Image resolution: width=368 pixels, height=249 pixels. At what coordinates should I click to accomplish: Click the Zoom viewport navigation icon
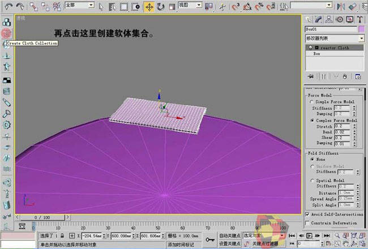337,235
